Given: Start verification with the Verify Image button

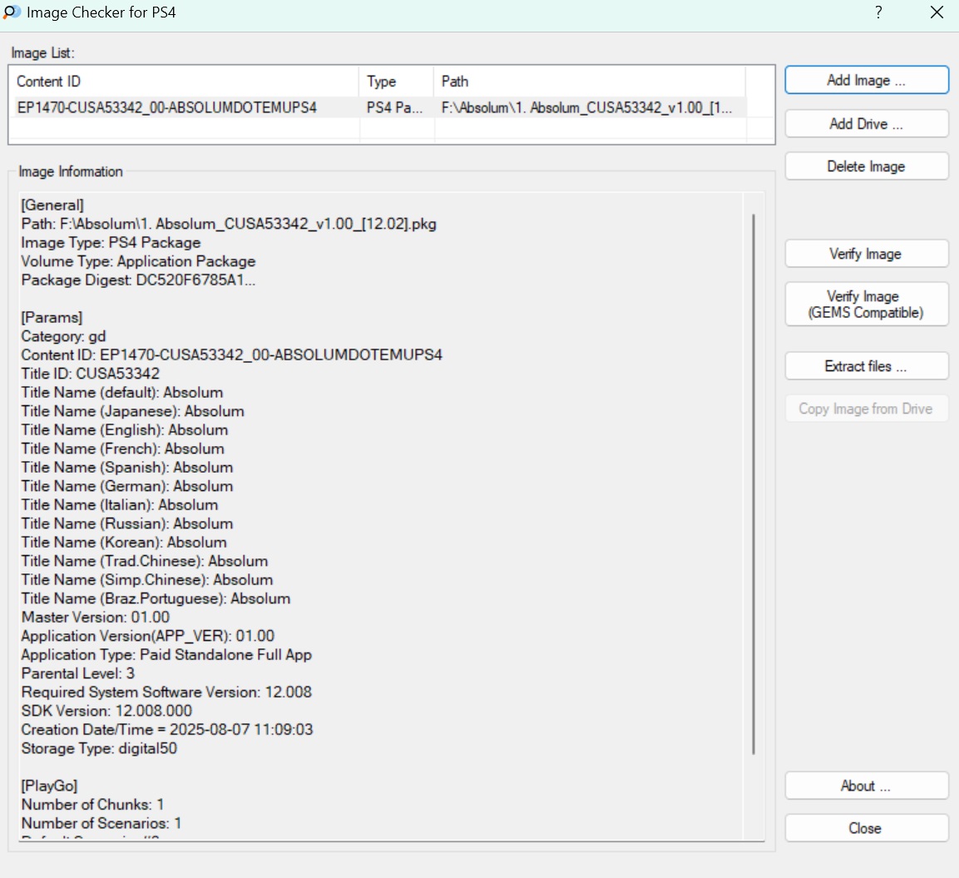Looking at the screenshot, I should click(866, 254).
